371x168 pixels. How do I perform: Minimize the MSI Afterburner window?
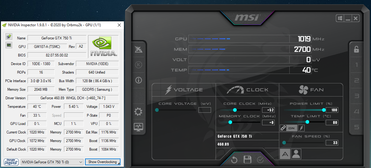pyautogui.click(x=348, y=19)
